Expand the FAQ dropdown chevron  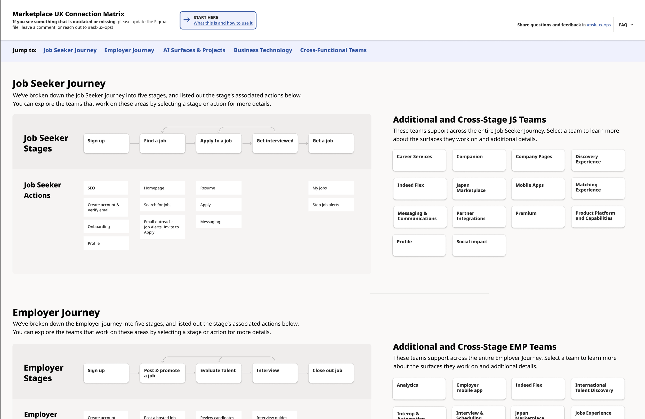[632, 25]
